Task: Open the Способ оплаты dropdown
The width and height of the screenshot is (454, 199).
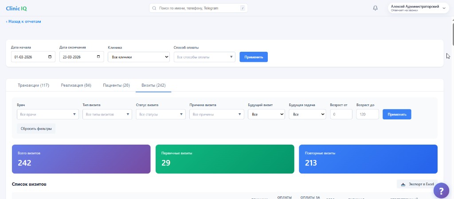Action: pos(204,57)
